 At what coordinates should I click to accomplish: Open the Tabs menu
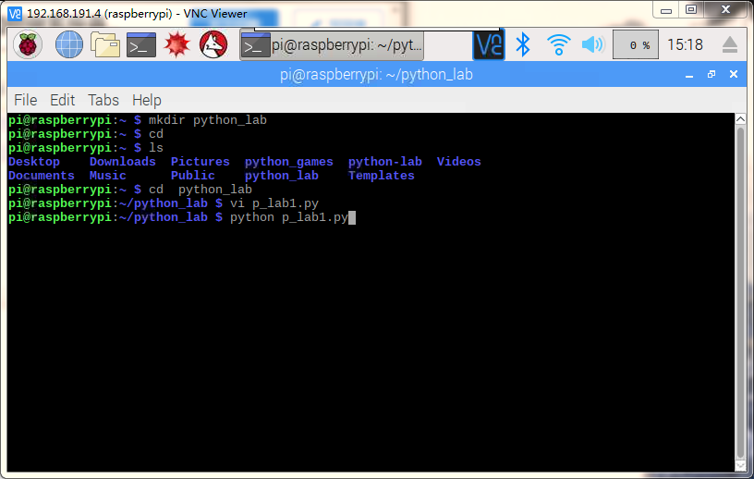click(103, 100)
